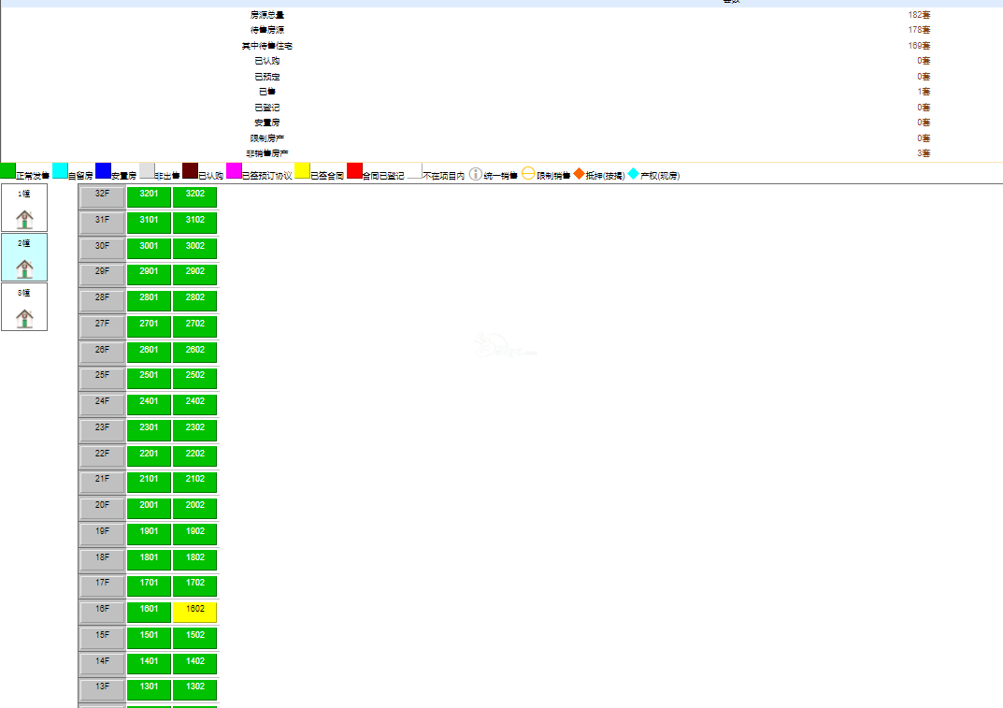Select unit 3002

pyautogui.click(x=195, y=249)
